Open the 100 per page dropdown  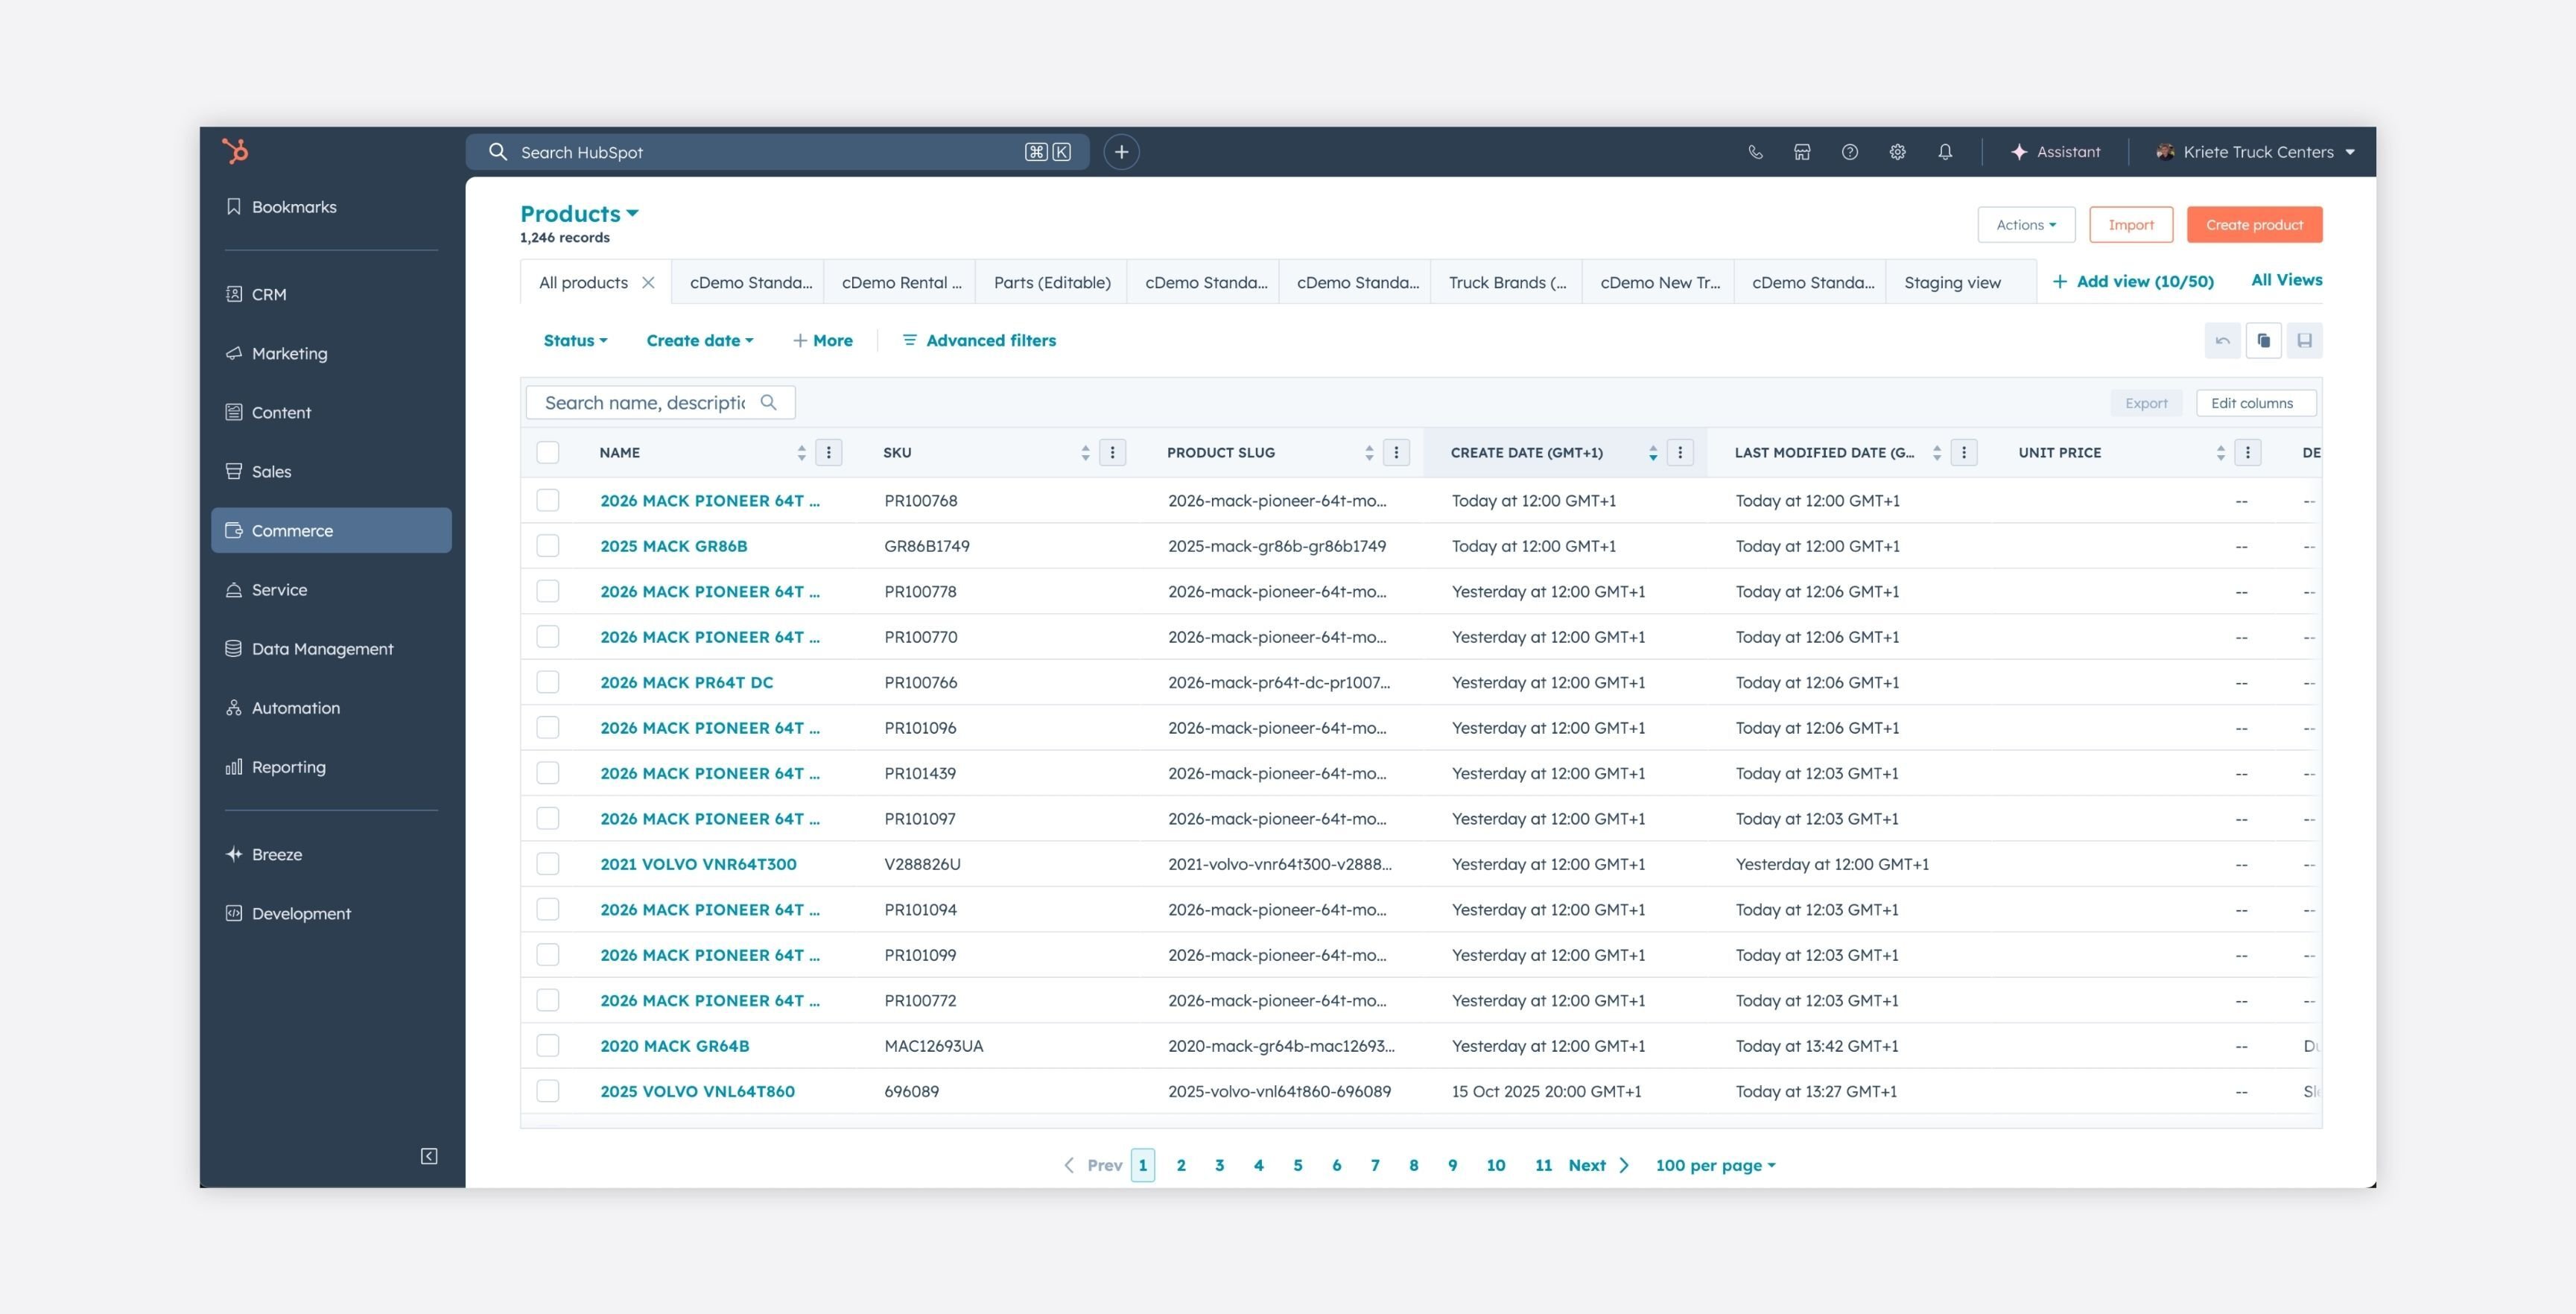(x=1714, y=1165)
